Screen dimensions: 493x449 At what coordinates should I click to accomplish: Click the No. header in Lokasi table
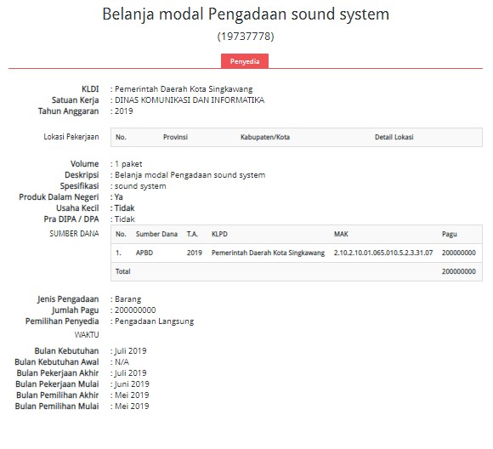click(x=121, y=137)
